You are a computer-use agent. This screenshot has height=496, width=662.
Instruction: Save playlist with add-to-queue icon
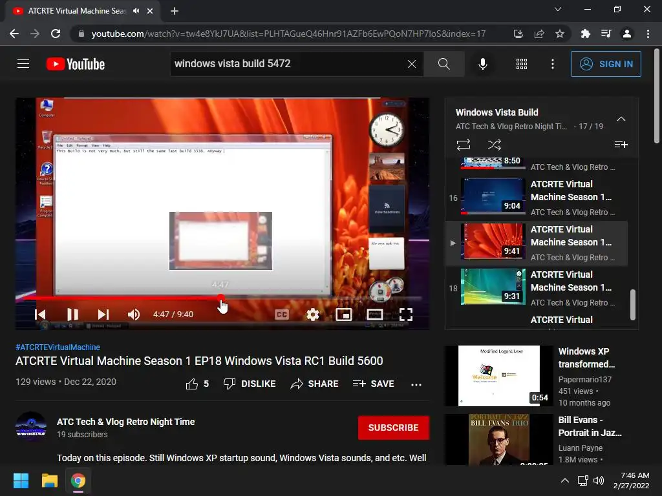[x=621, y=145]
